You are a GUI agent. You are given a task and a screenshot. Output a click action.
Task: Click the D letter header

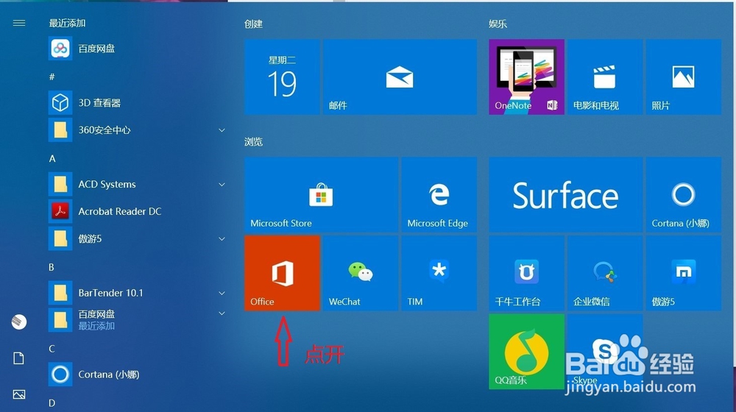[x=52, y=403]
